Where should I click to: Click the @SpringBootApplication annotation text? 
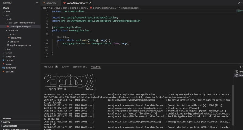pyautogui.click(x=67, y=27)
